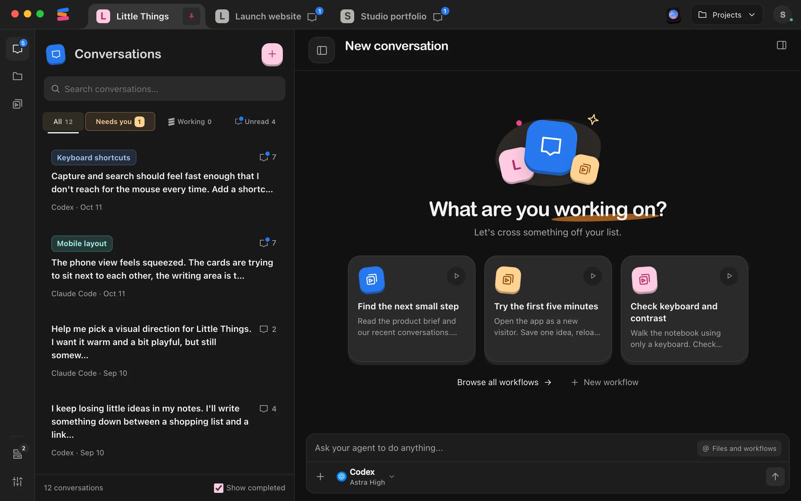Open the queue icon with badge 2
The height and width of the screenshot is (501, 801).
(x=18, y=454)
